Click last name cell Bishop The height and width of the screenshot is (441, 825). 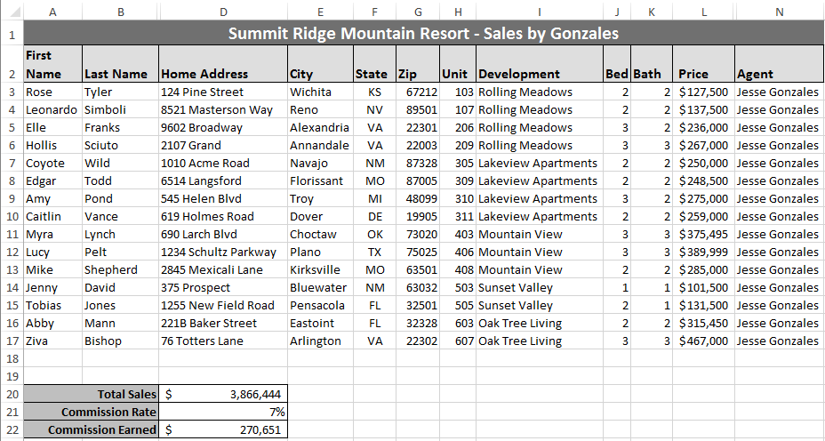click(121, 341)
